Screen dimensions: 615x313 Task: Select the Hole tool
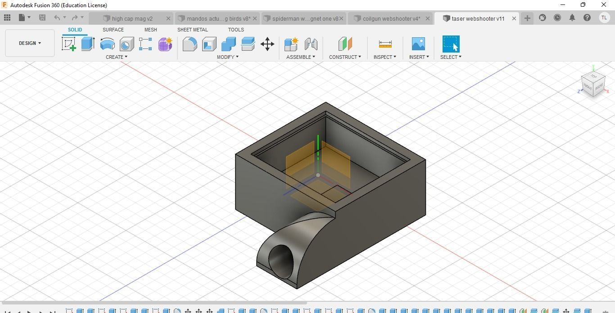[x=127, y=44]
